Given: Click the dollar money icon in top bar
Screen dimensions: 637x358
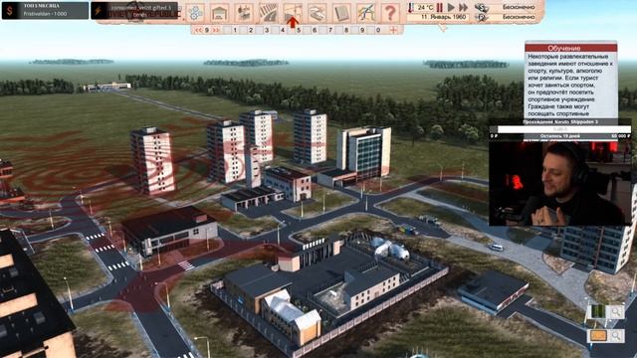Looking at the screenshot, I should (482, 7).
